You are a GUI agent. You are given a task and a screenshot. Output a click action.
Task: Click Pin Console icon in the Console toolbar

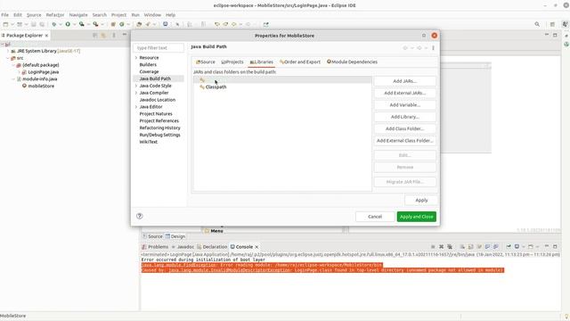point(509,247)
